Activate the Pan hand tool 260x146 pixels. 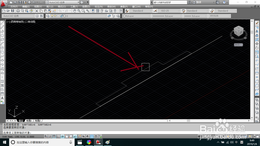click(x=75, y=11)
